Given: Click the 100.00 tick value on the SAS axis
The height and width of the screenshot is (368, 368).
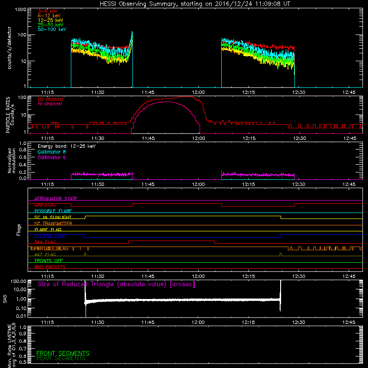Looking at the screenshot, I should pos(18,282).
